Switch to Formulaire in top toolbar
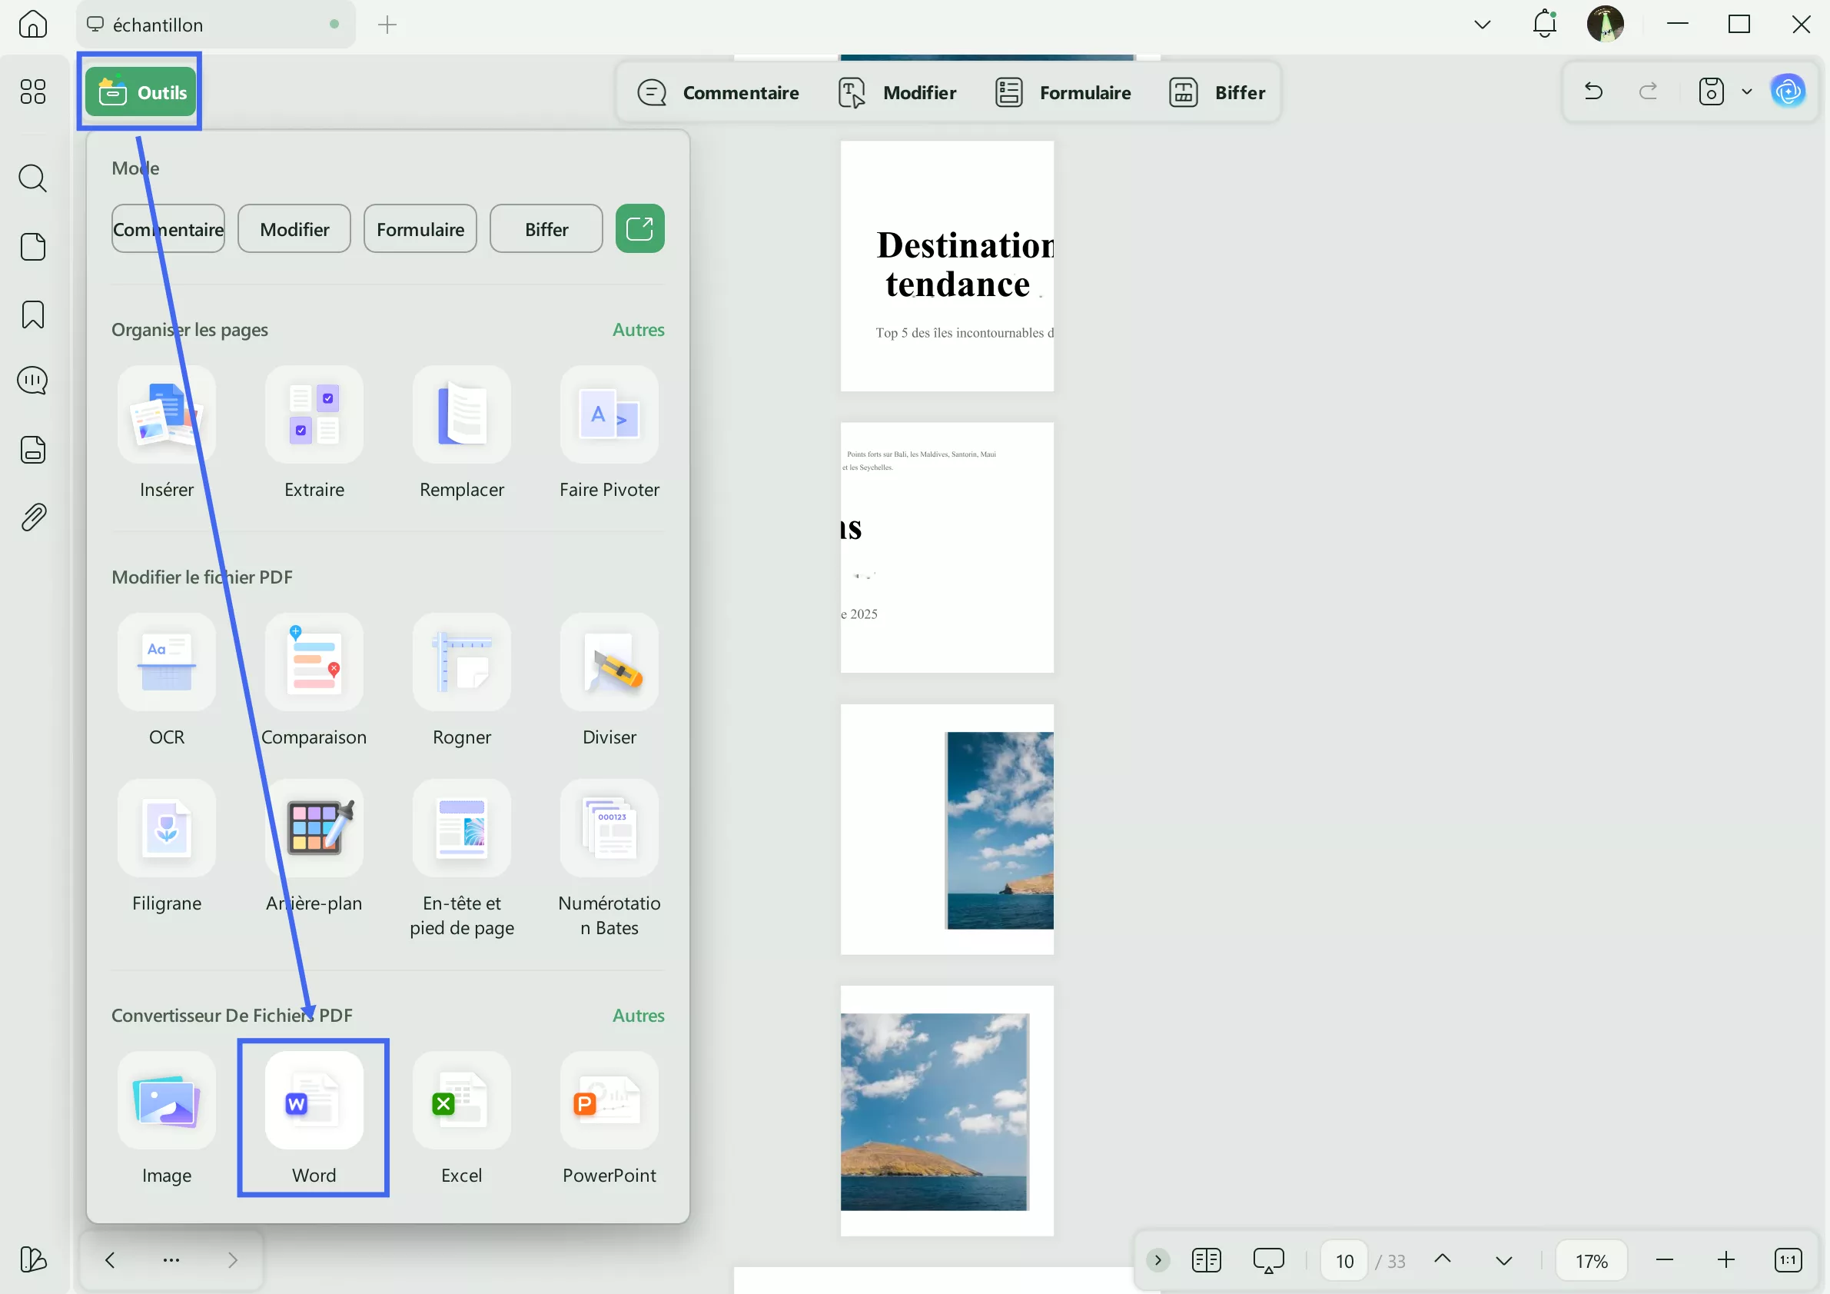Viewport: 1830px width, 1294px height. pos(1063,92)
